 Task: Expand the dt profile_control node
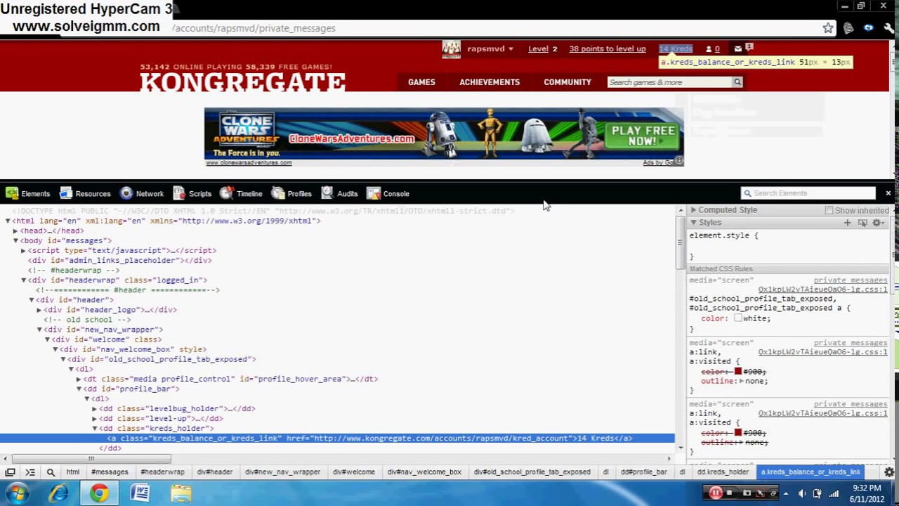pyautogui.click(x=79, y=379)
